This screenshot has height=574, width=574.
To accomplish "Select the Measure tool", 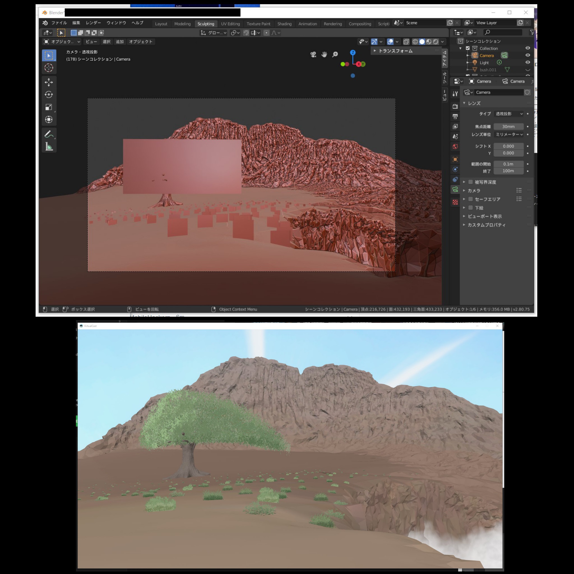I will [49, 147].
